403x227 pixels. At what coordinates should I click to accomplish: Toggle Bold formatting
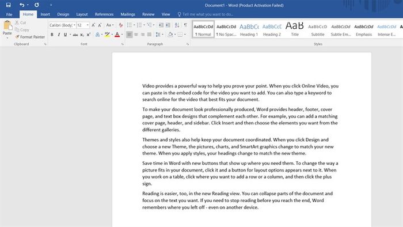[x=52, y=35]
